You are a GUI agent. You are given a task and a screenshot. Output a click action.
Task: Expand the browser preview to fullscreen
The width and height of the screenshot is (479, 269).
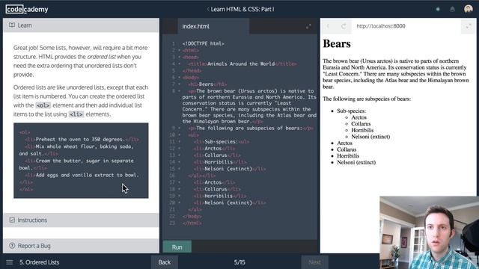(468, 27)
